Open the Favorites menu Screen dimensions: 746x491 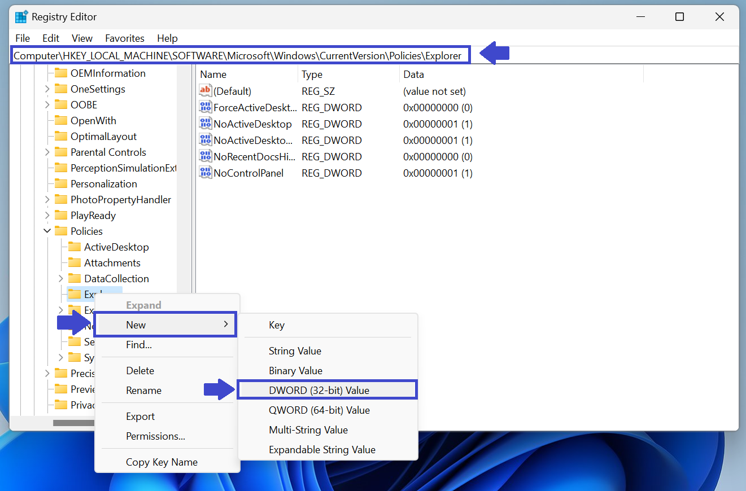(125, 38)
